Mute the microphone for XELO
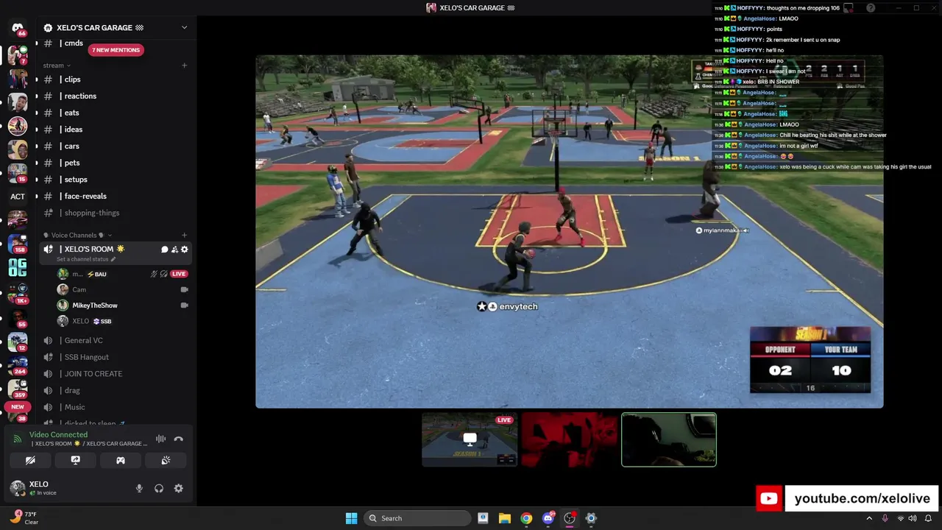Image resolution: width=942 pixels, height=530 pixels. click(x=139, y=488)
